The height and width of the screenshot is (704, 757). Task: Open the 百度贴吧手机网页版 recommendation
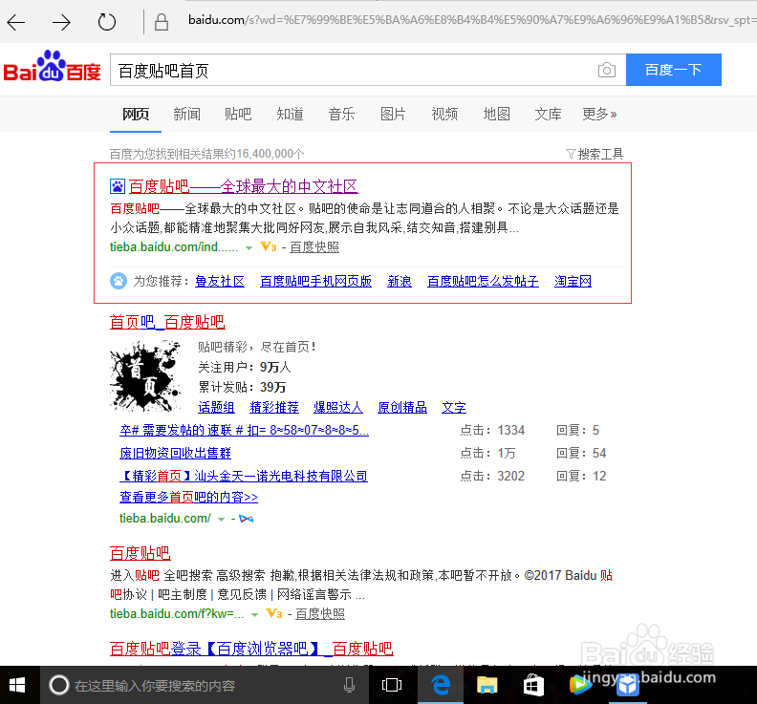click(x=315, y=281)
